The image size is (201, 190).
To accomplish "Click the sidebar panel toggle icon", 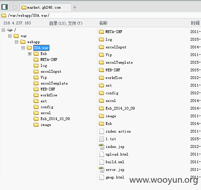I will pos(5,7).
